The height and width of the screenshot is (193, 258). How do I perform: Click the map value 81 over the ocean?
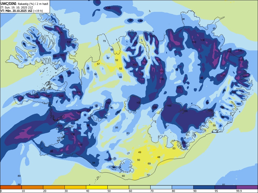224,185
